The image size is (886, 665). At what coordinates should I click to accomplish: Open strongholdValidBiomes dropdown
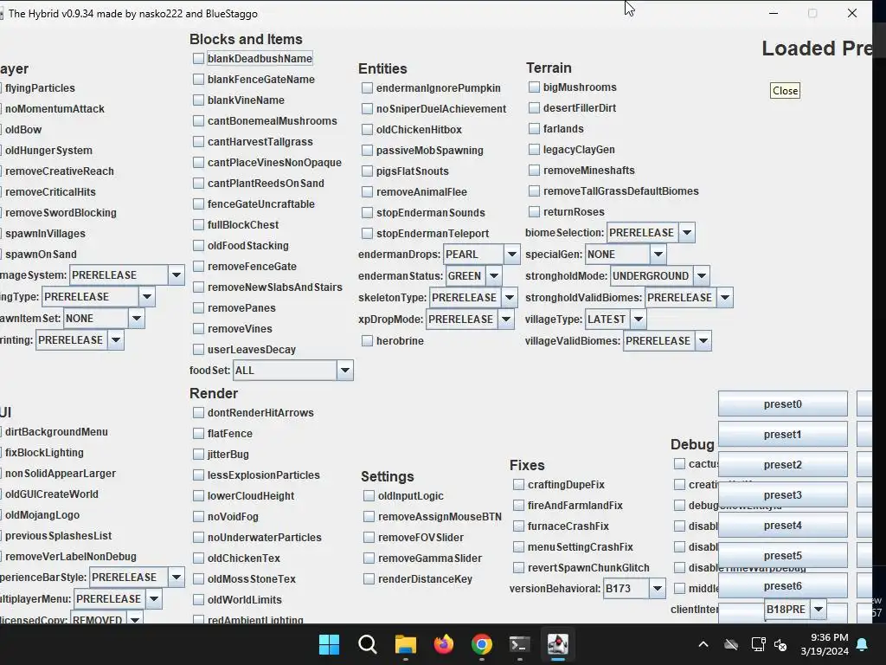tap(724, 298)
